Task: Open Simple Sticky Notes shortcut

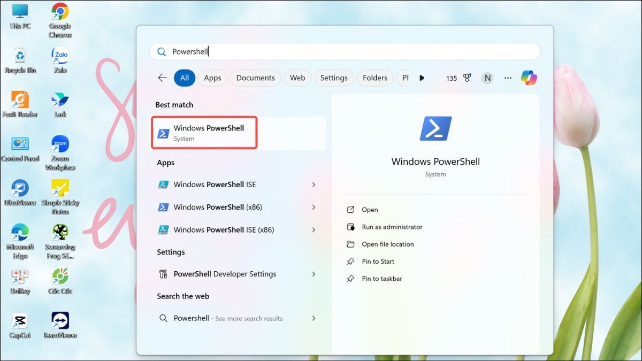Action: click(x=60, y=197)
